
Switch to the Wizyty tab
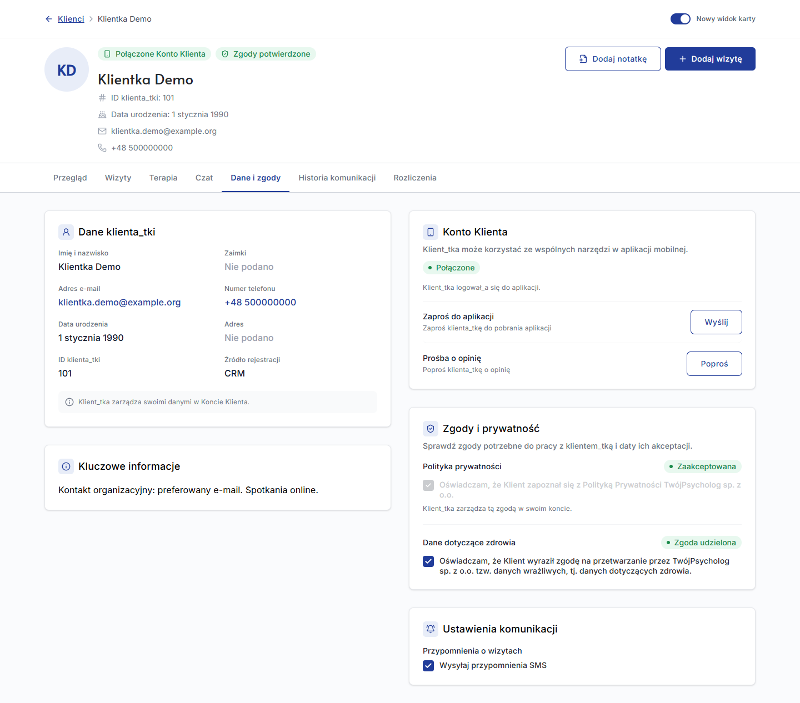118,178
